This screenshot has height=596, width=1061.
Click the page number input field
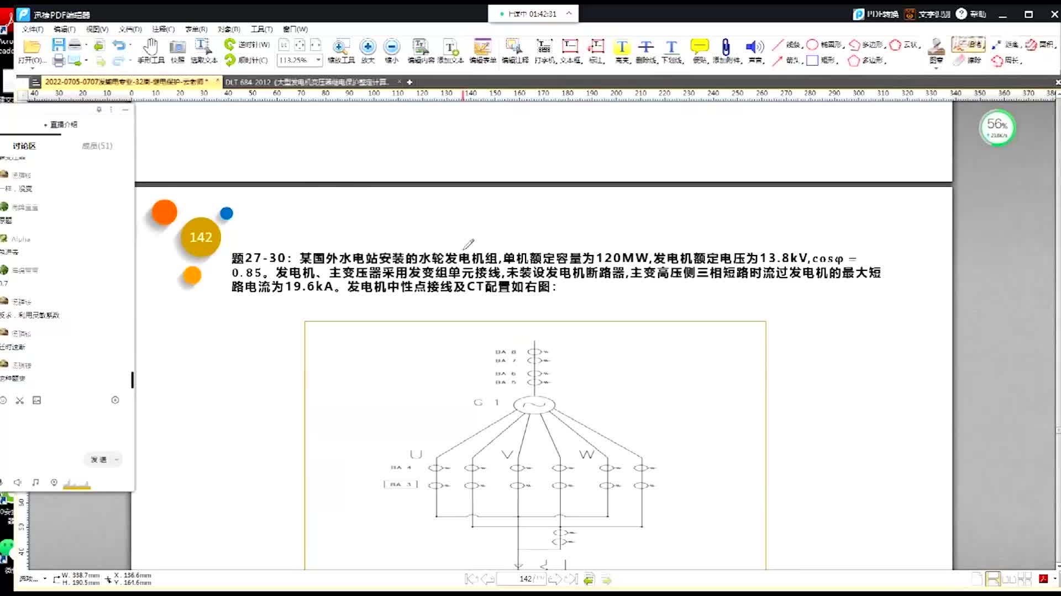point(521,579)
